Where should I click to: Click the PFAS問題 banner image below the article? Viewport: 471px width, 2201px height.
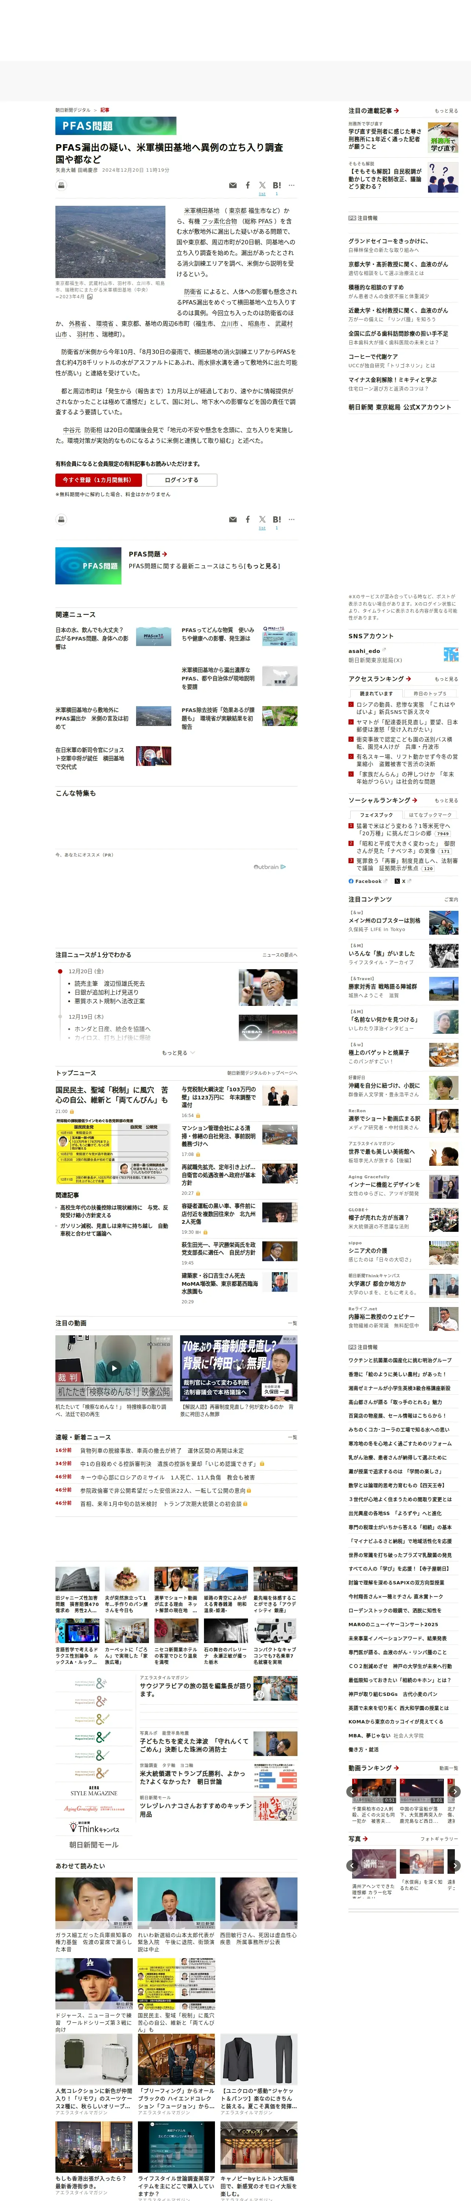pyautogui.click(x=88, y=566)
